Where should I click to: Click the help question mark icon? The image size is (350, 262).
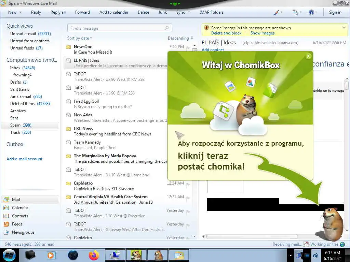click(311, 12)
